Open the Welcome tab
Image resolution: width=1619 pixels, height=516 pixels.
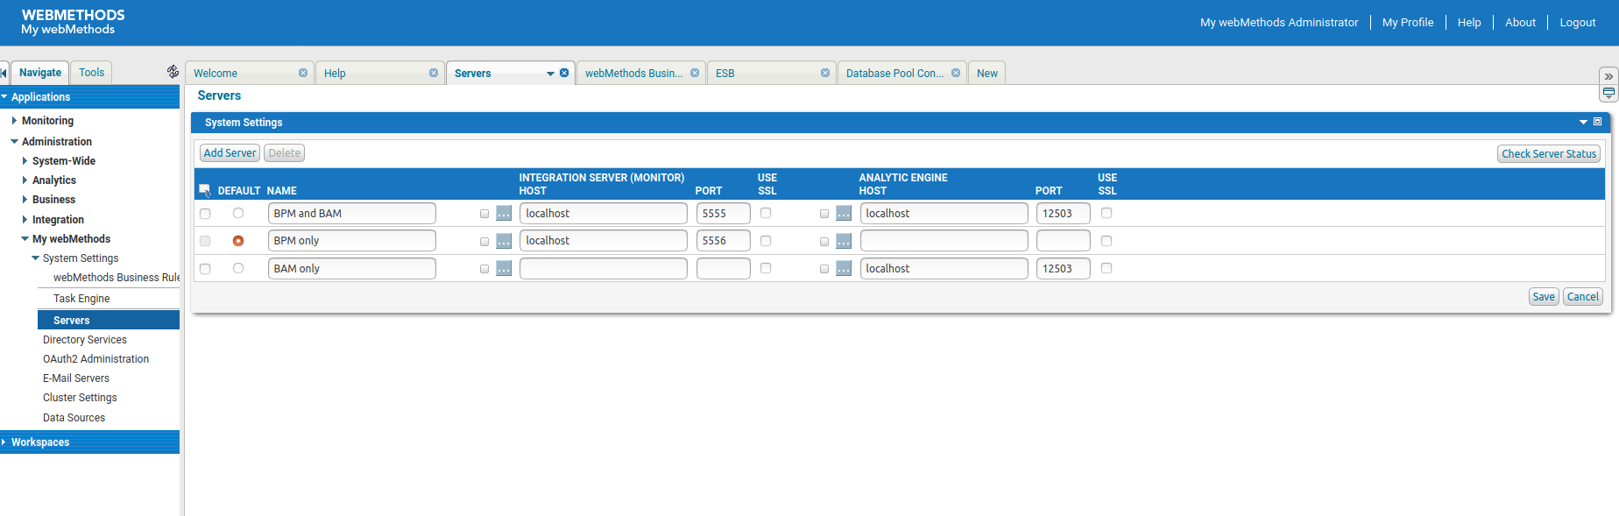216,74
